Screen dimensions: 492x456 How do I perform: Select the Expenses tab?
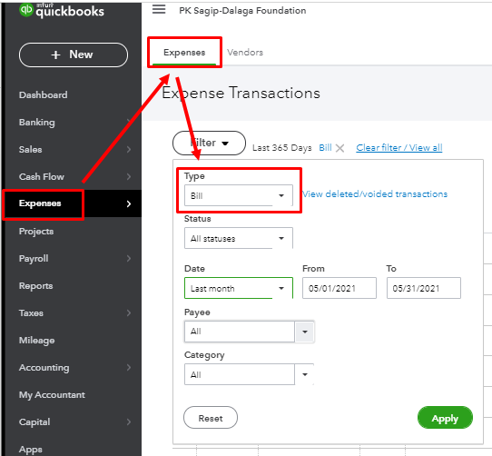(184, 52)
